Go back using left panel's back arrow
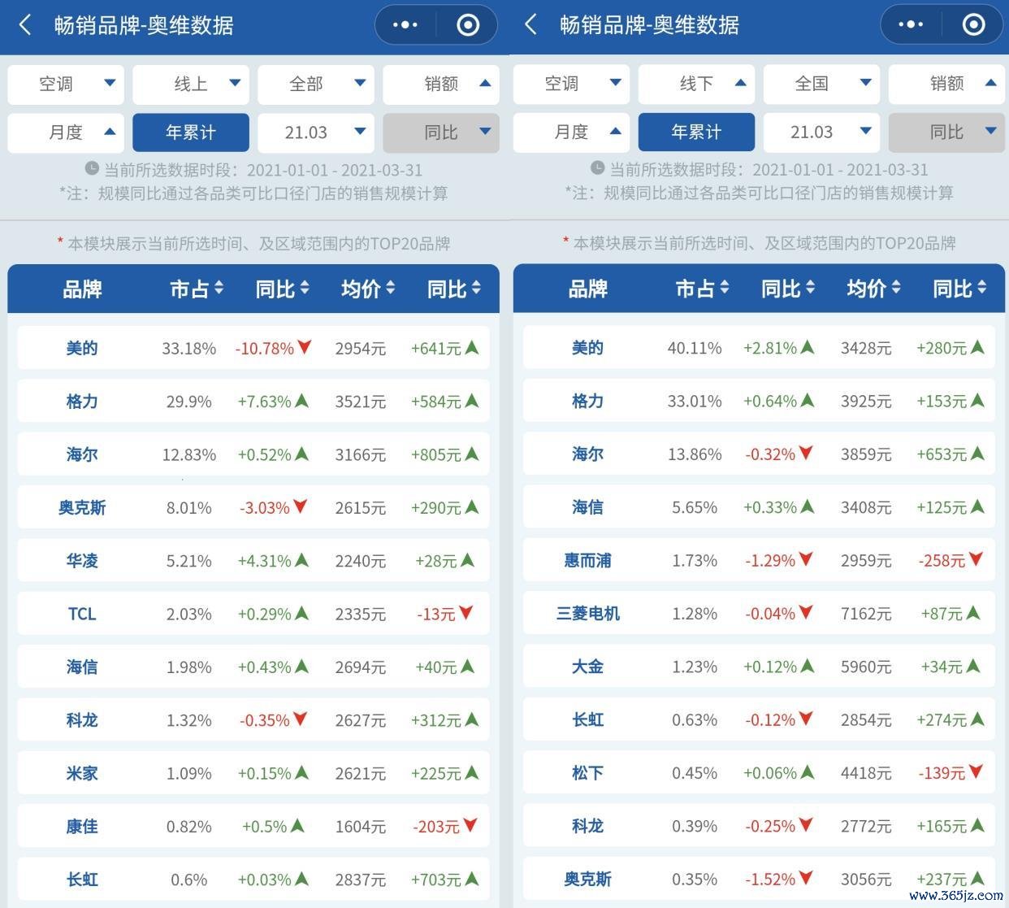The width and height of the screenshot is (1009, 908). [x=25, y=25]
